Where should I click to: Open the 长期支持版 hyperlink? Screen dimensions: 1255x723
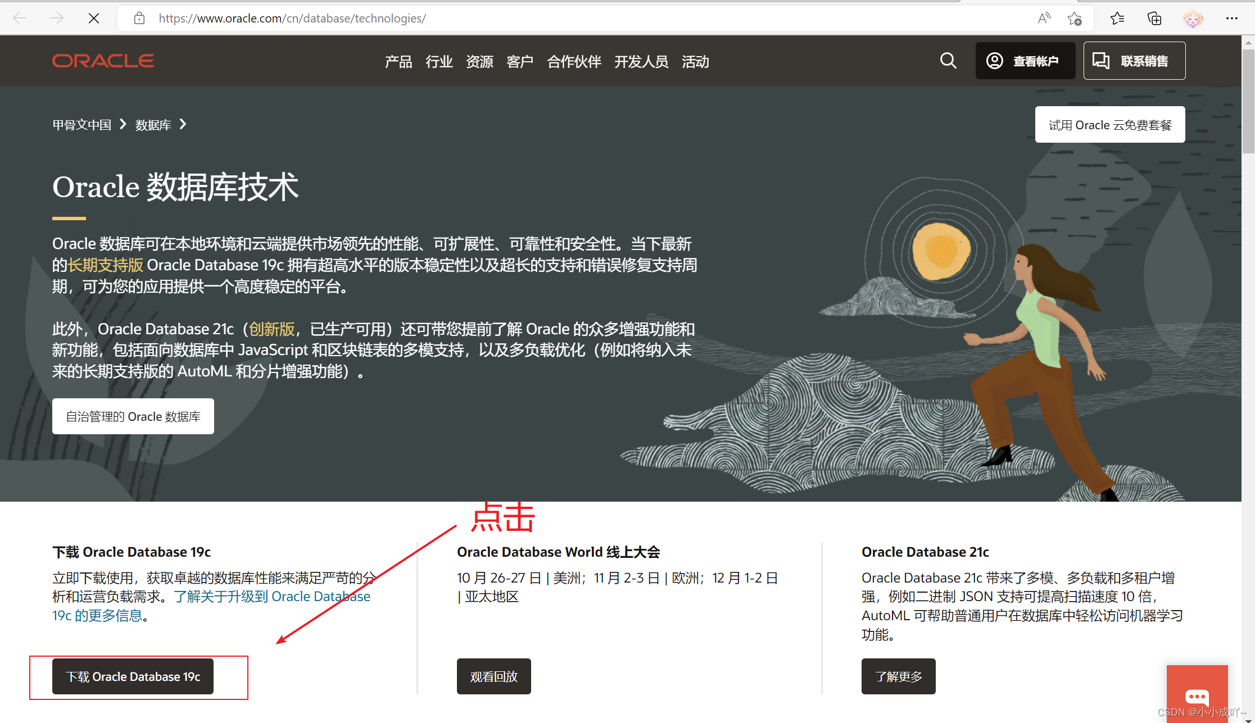coord(106,265)
